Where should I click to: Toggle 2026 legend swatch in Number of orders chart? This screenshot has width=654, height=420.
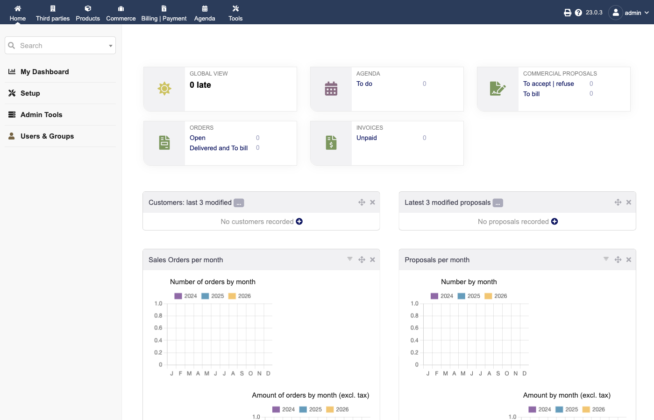tap(232, 296)
